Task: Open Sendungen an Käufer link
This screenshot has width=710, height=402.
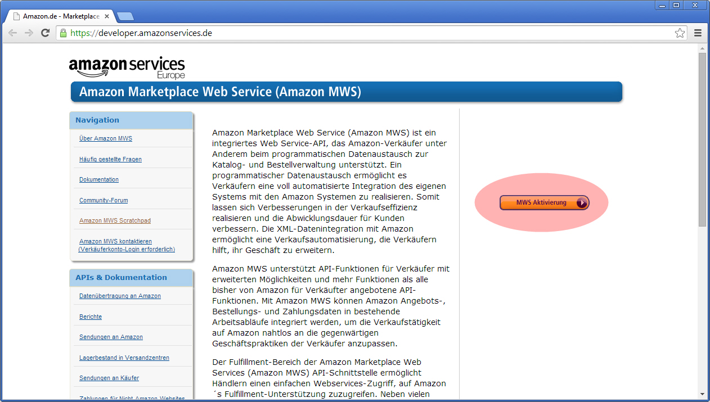Action: point(109,378)
